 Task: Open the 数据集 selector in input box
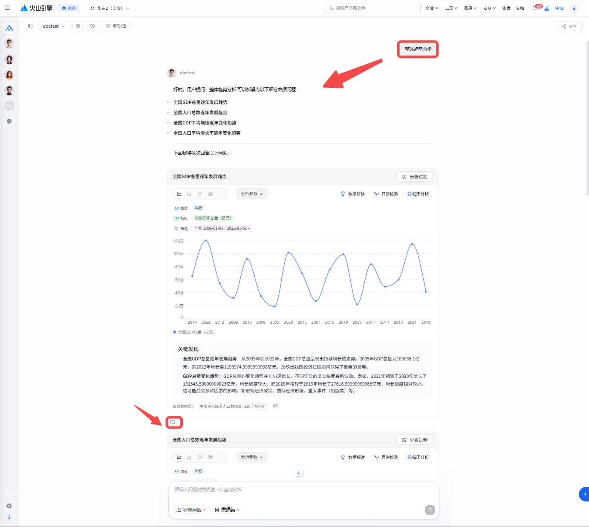coord(227,510)
